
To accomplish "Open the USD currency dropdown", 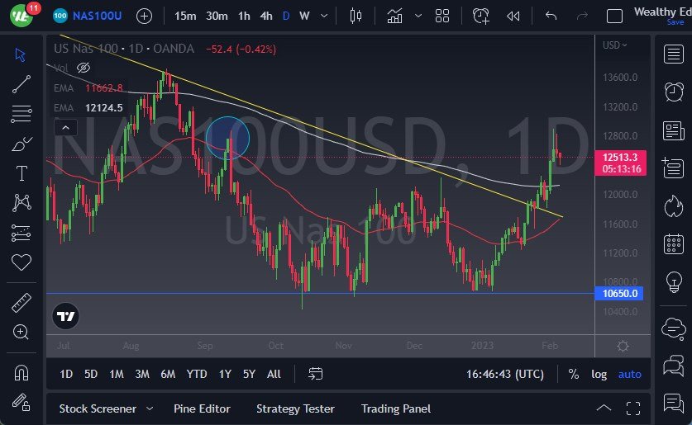I will 615,45.
